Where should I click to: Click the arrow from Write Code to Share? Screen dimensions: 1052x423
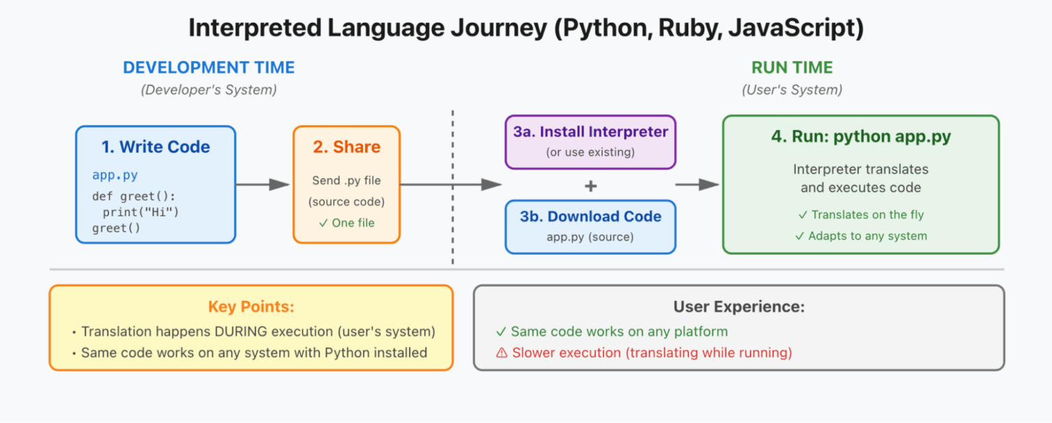pos(264,184)
